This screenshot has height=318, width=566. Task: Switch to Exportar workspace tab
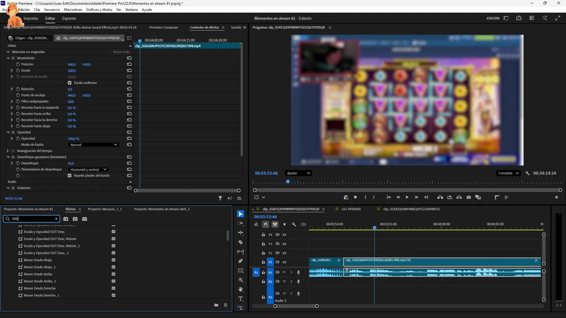(x=69, y=19)
